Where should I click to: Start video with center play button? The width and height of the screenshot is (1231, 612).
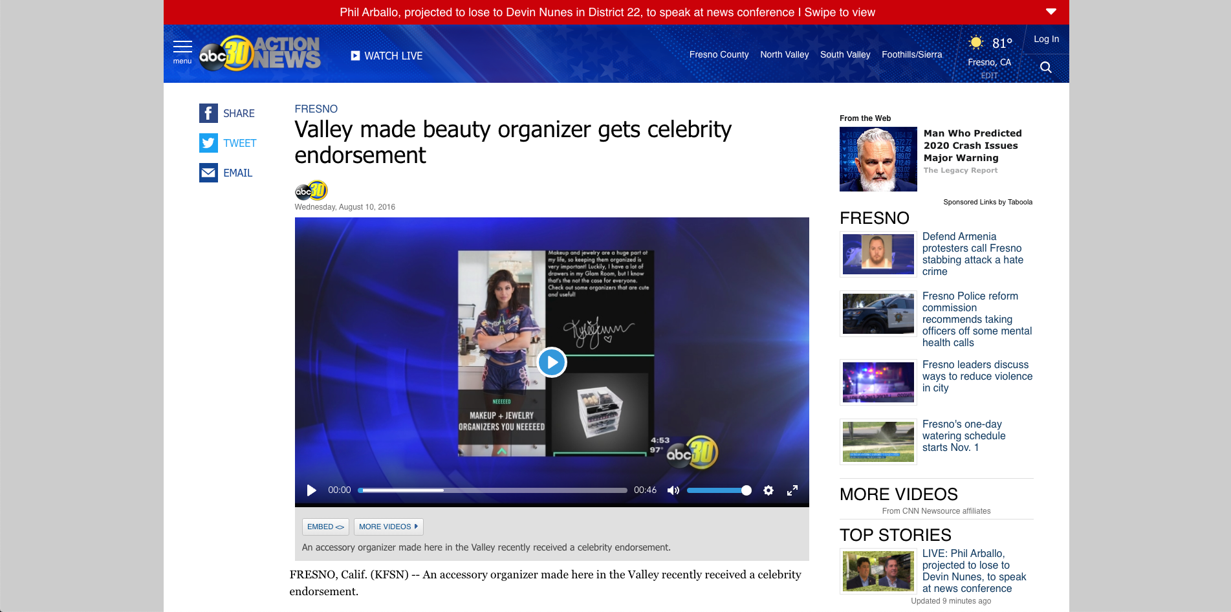coord(552,362)
